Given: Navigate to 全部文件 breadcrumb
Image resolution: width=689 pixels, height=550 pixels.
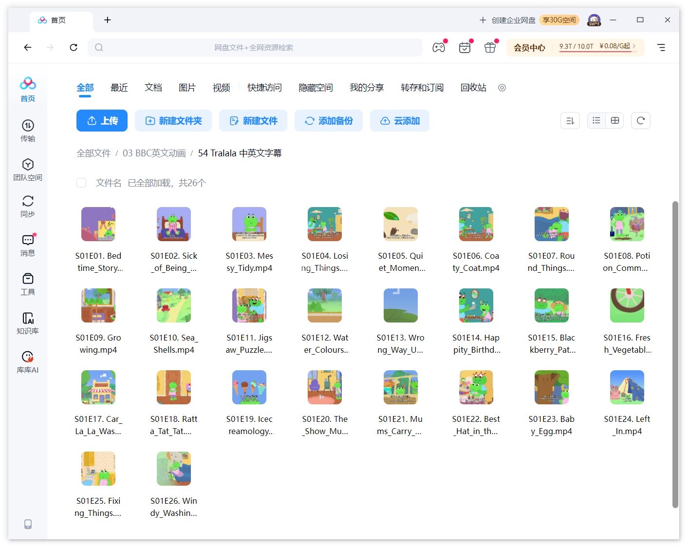Looking at the screenshot, I should (93, 153).
